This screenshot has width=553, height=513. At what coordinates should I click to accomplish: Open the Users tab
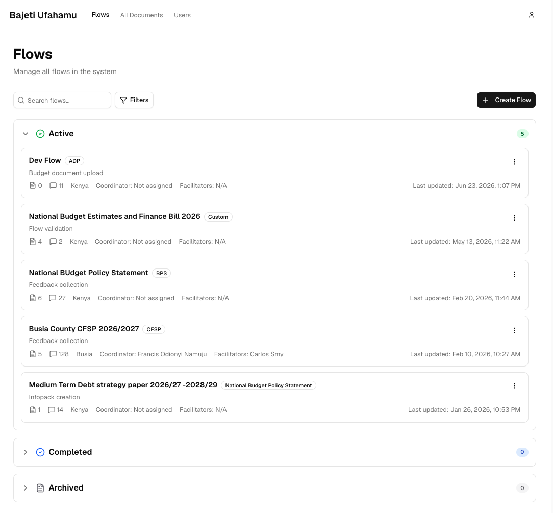(x=182, y=15)
